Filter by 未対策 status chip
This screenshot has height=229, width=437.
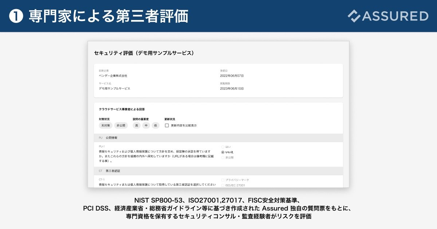pyautogui.click(x=106, y=125)
